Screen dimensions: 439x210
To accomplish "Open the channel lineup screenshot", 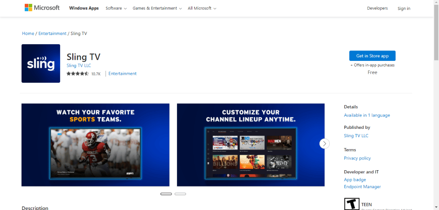I will 250,145.
